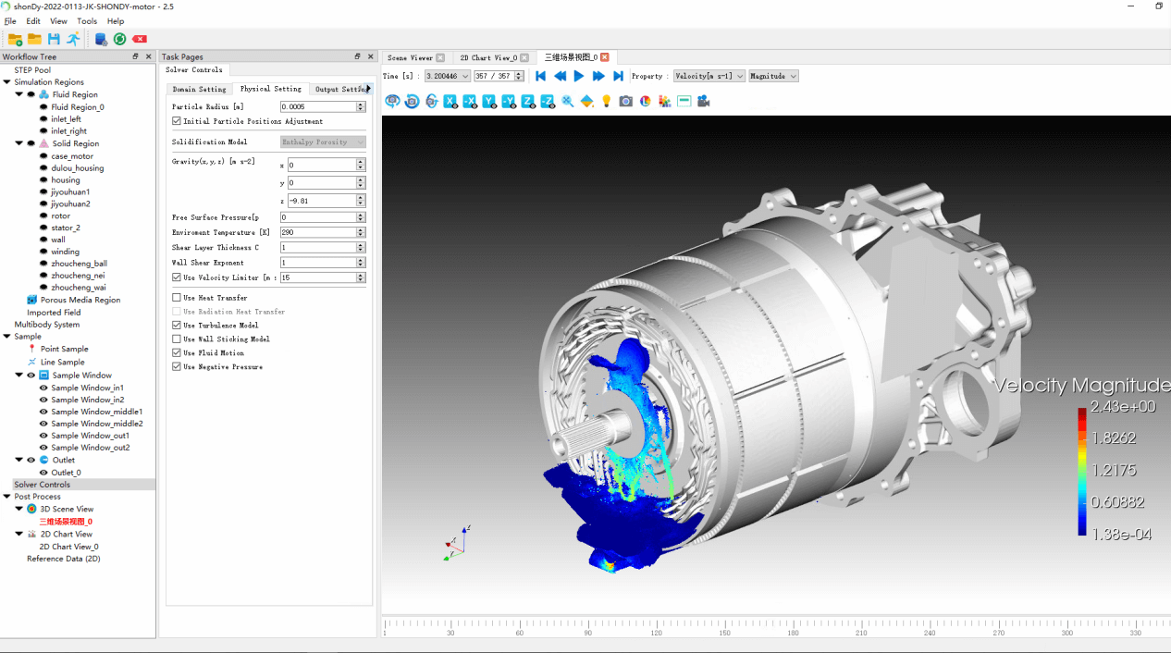The height and width of the screenshot is (653, 1171).
Task: Select the +Z view direction icon
Action: click(528, 101)
